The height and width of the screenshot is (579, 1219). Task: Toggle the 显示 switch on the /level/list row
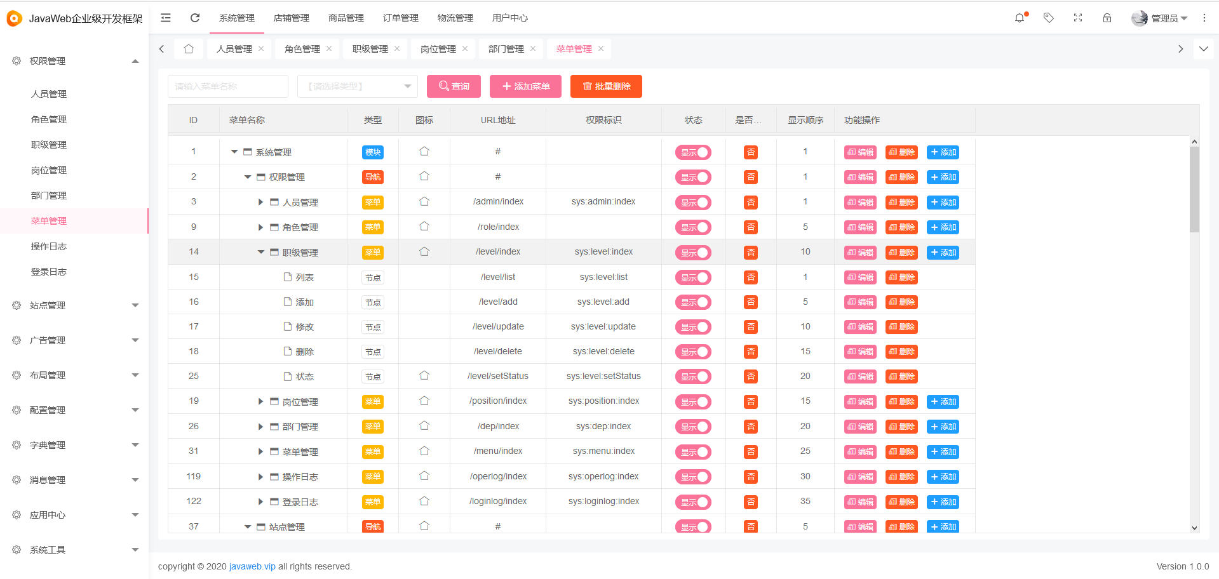point(693,277)
